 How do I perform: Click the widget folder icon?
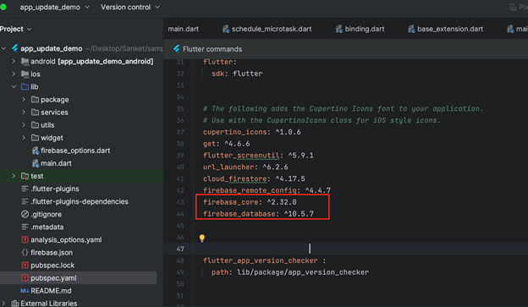tap(35, 138)
